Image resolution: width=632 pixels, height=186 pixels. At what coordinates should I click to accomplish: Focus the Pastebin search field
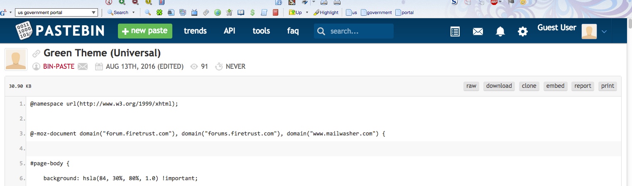[x=354, y=31]
